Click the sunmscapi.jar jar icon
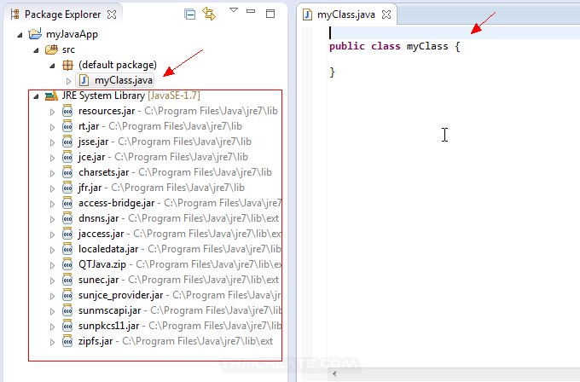Screen dimensions: 580x382 tap(67, 310)
